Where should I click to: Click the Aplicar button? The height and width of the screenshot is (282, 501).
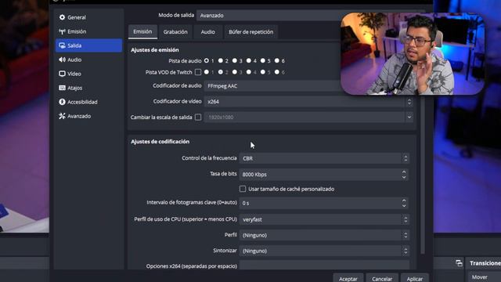414,278
